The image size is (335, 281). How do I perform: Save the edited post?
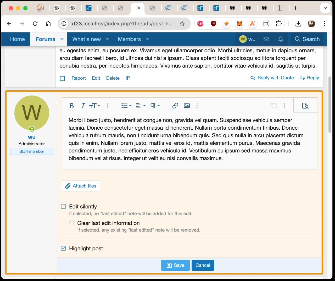click(175, 265)
